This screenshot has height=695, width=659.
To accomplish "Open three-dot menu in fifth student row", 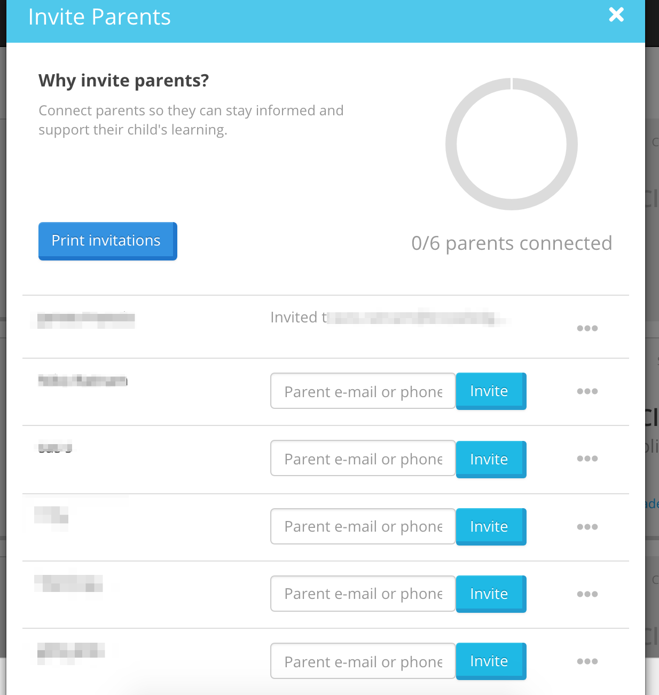I will (587, 594).
